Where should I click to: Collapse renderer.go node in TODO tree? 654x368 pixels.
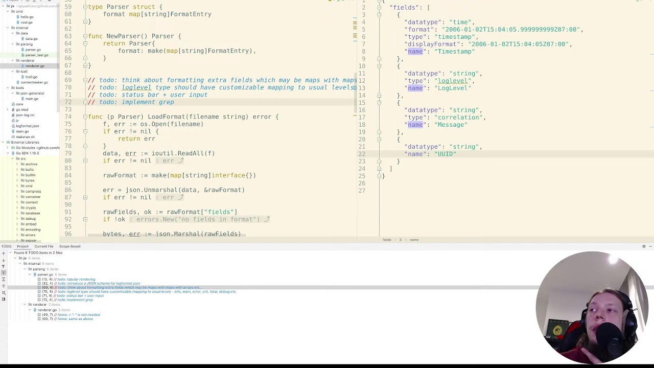tap(30, 310)
